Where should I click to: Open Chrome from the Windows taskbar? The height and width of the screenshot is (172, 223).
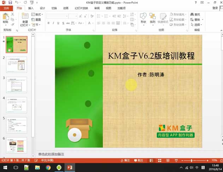click(x=48, y=168)
